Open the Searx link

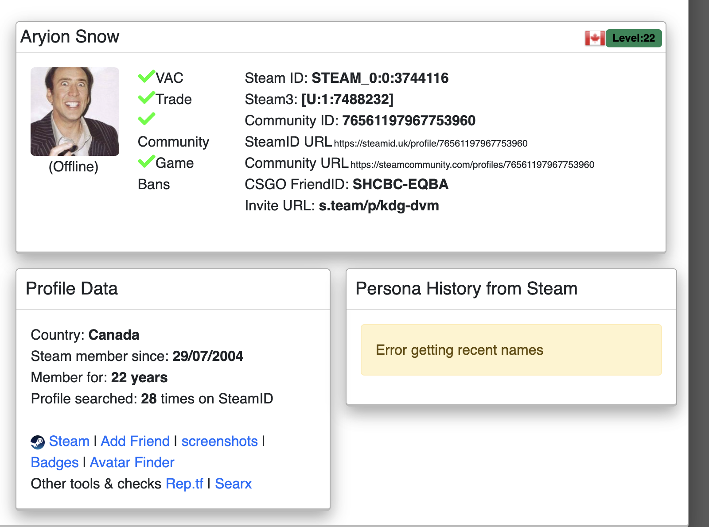pyautogui.click(x=233, y=484)
